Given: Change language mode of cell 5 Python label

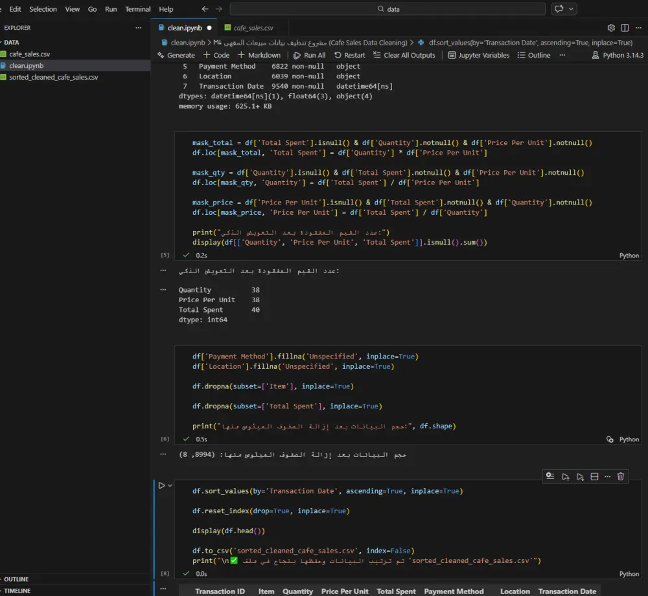Looking at the screenshot, I should pos(629,256).
